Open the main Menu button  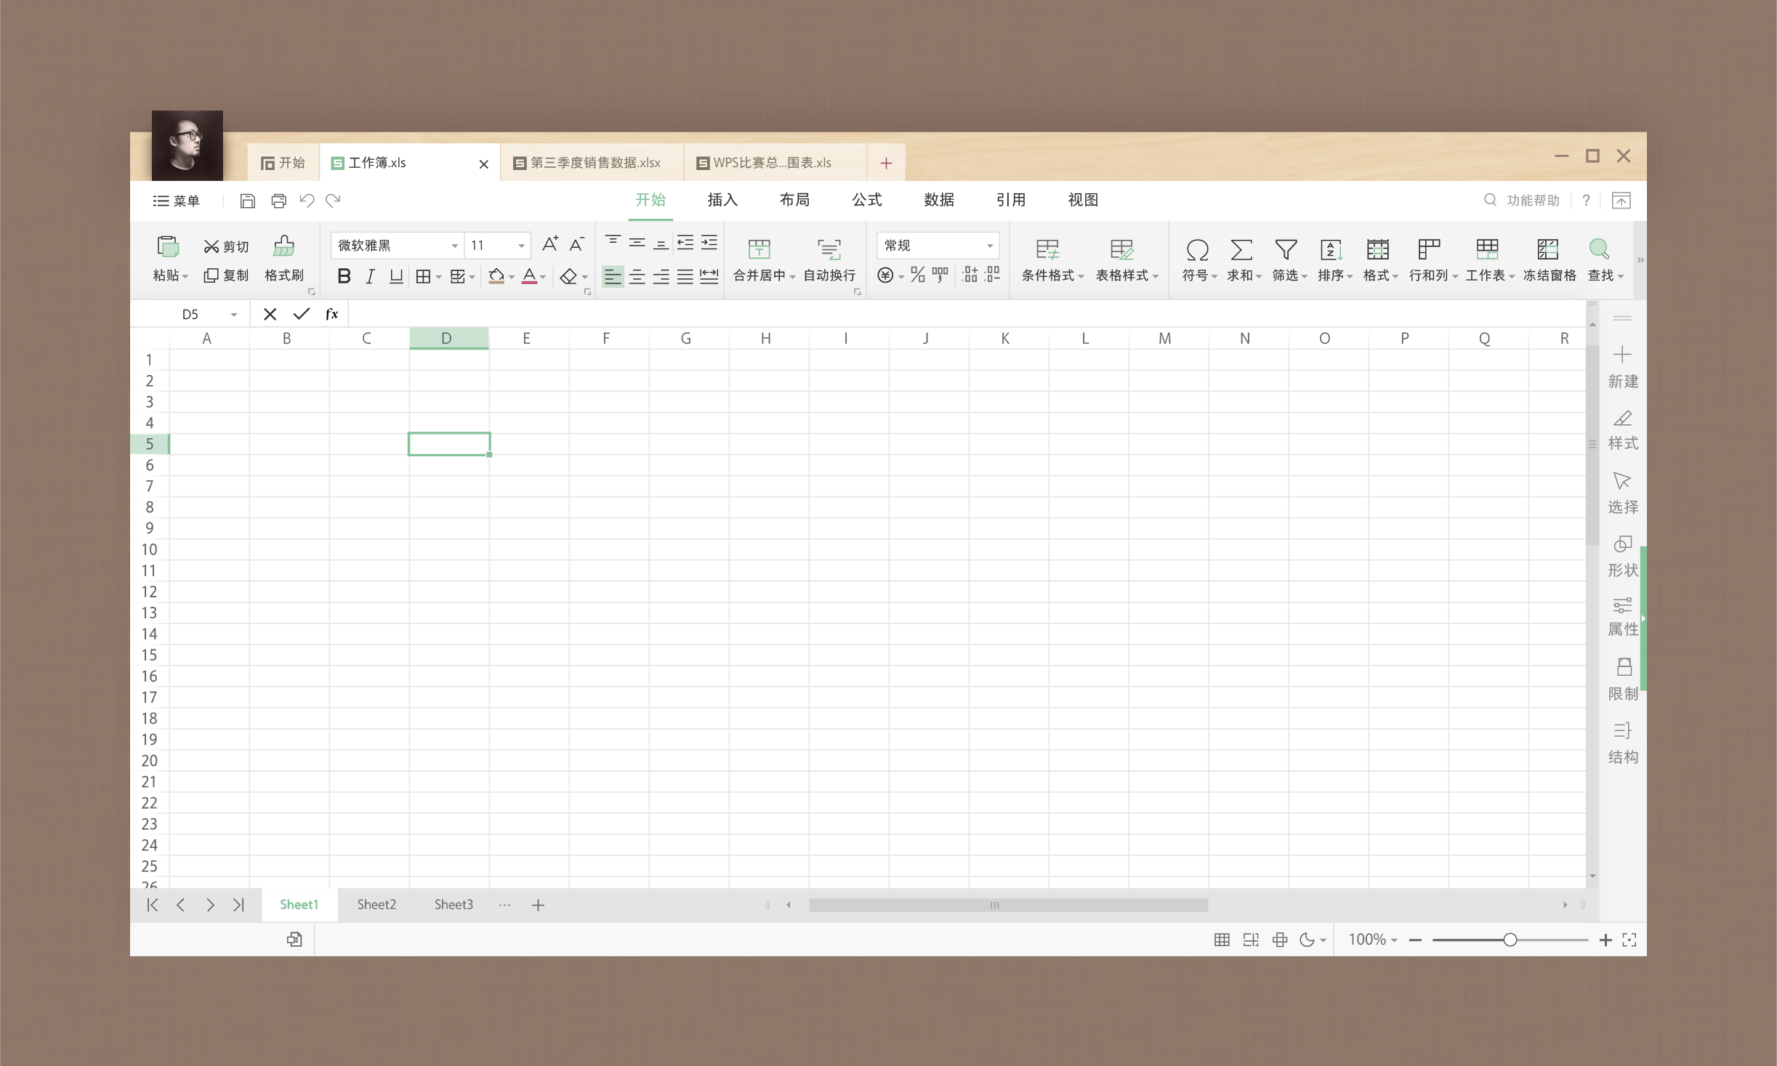[176, 201]
